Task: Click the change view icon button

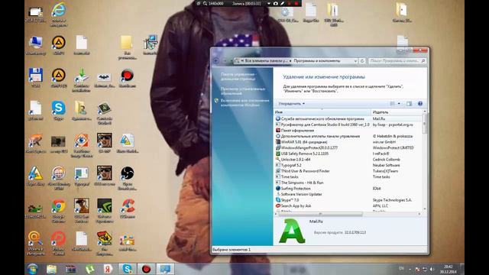Action: click(x=392, y=104)
